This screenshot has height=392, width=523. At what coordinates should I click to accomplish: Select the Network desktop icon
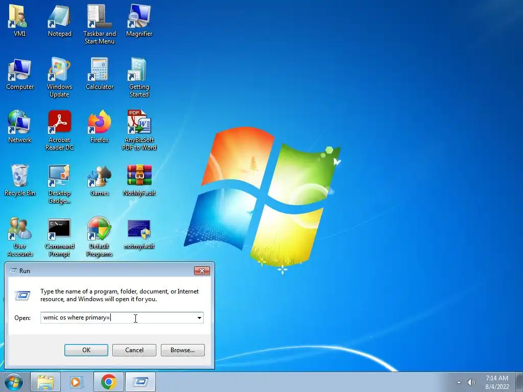point(20,127)
